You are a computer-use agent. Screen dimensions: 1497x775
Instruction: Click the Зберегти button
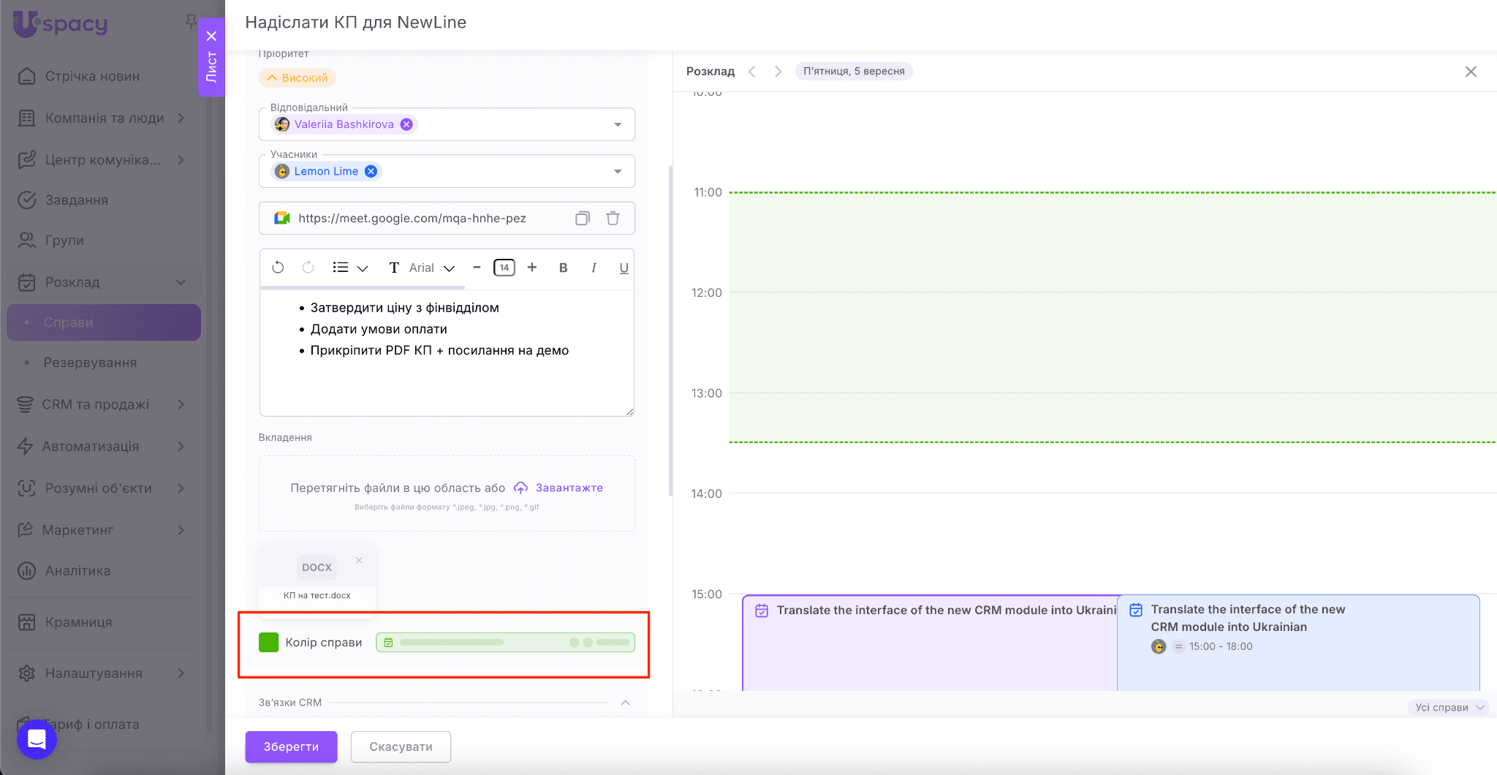coord(291,746)
